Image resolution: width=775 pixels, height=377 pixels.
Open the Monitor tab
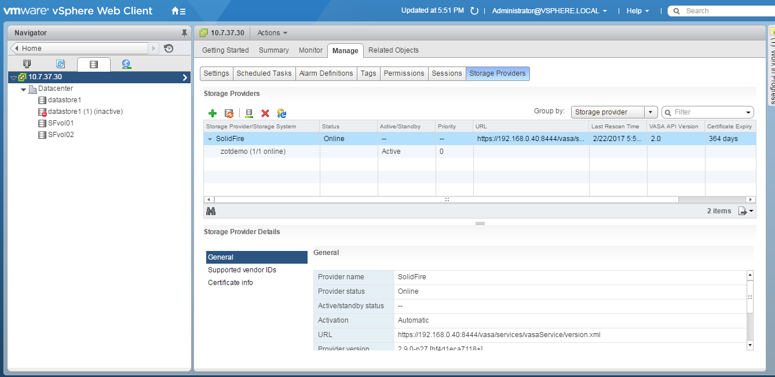click(310, 50)
